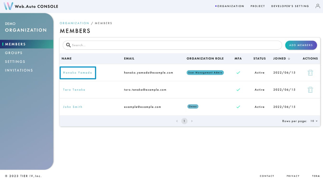Viewport: 323px width, 181px height.
Task: Click the User Management Admin role badge
Action: 205,72
